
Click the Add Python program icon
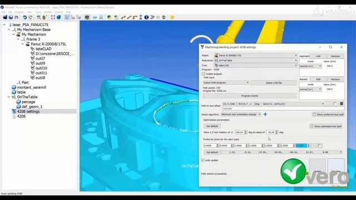click(109, 17)
